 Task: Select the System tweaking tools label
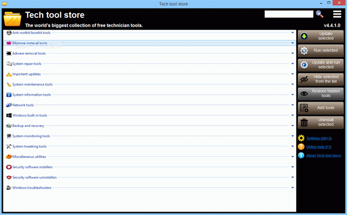point(29,146)
